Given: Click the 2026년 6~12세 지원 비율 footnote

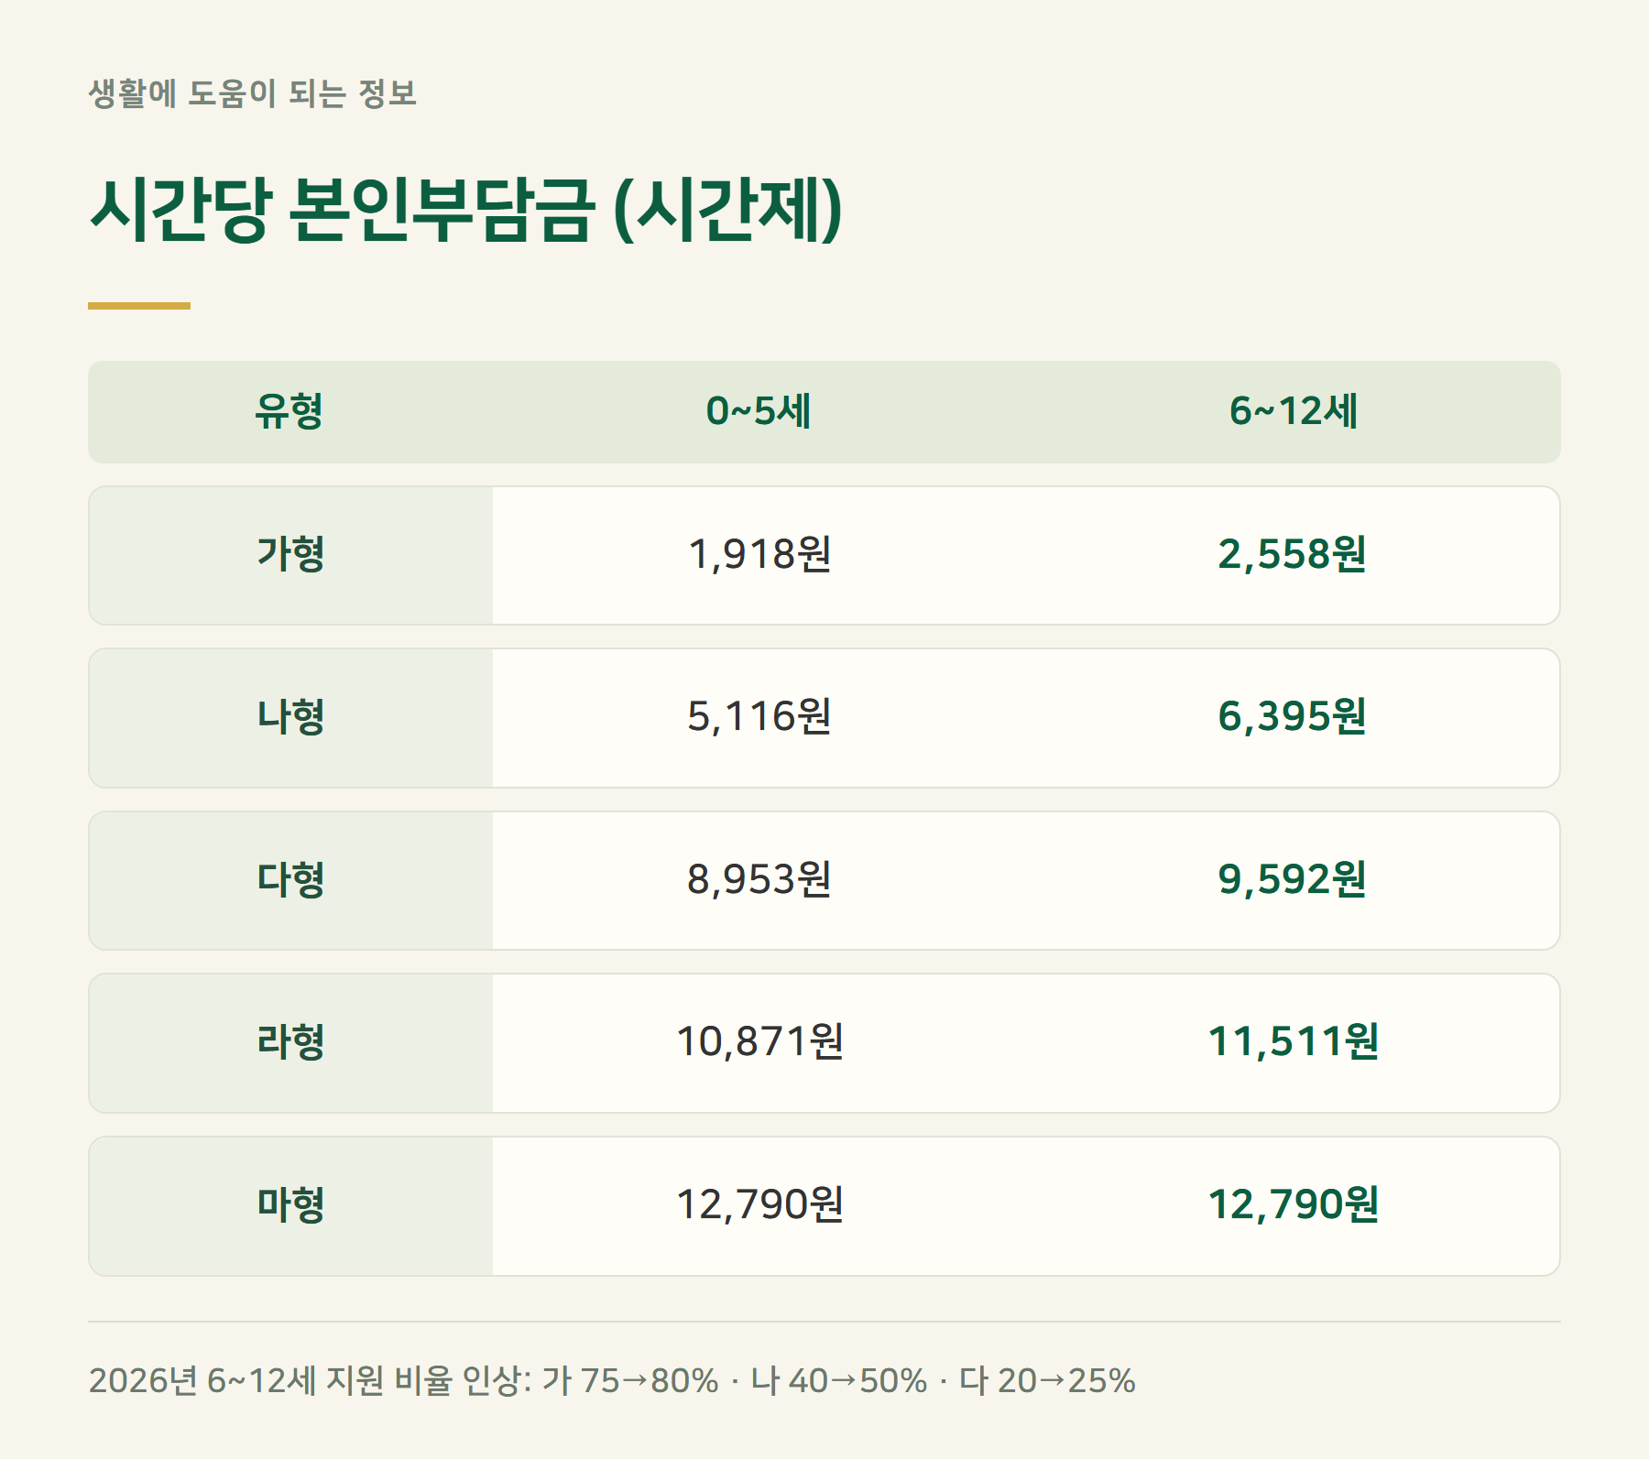Looking at the screenshot, I should click(612, 1380).
